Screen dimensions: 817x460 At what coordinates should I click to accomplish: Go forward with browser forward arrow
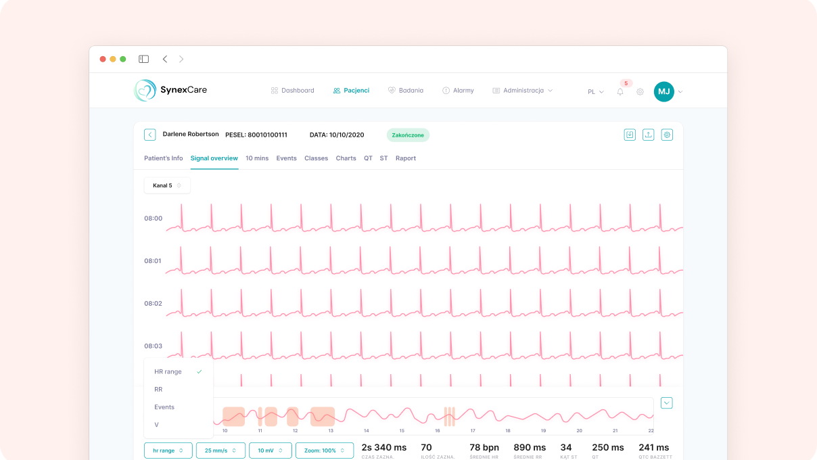[x=181, y=59]
